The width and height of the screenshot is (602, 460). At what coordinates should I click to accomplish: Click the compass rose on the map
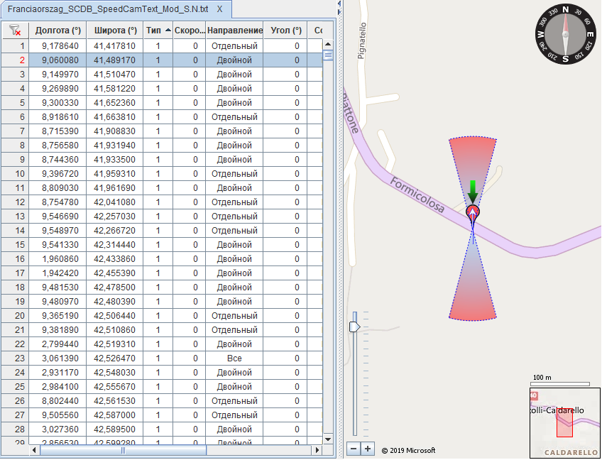click(x=565, y=35)
